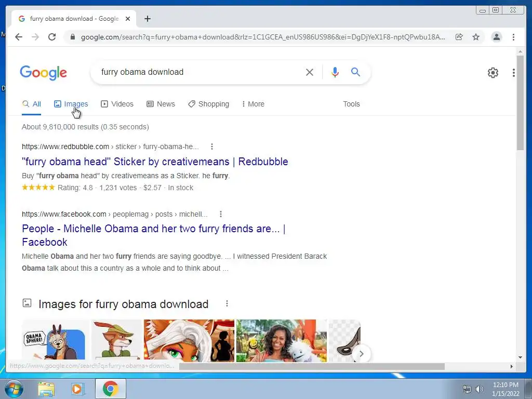Click the browser forward arrow

[35, 37]
